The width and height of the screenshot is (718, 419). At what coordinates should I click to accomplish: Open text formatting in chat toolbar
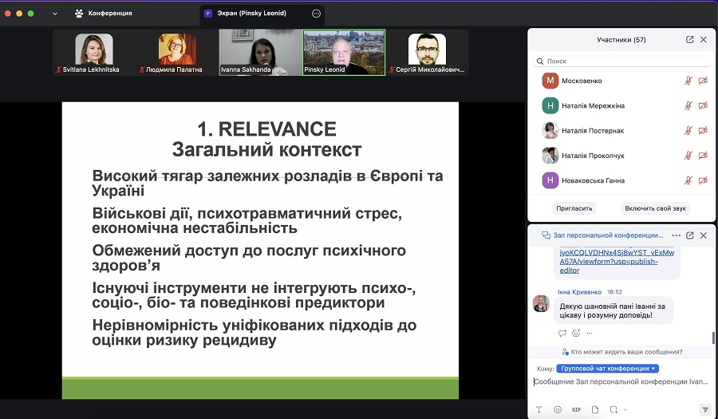point(538,409)
